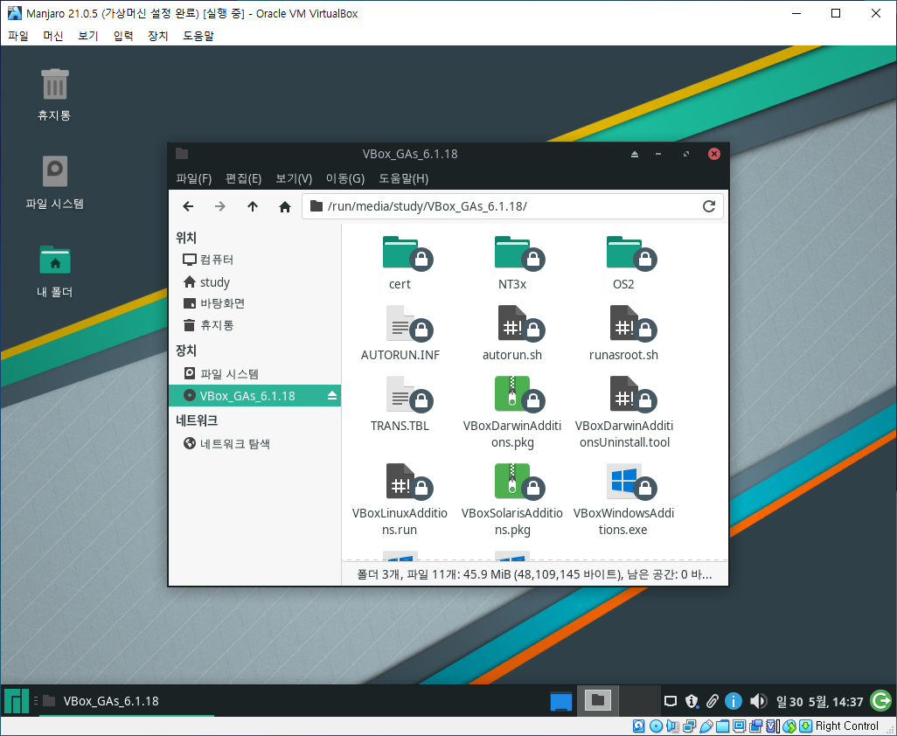Select study in sidebar

[254, 282]
